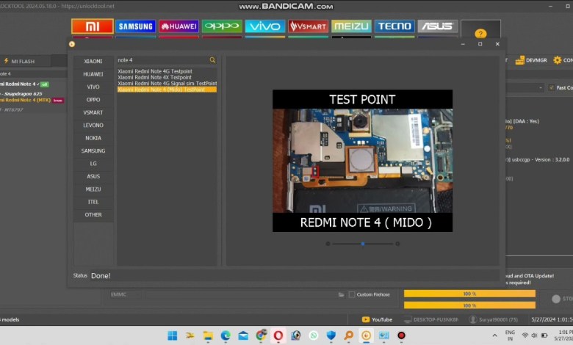Select OPPO brand in test point sidebar
Image resolution: width=573 pixels, height=345 pixels.
tap(93, 100)
